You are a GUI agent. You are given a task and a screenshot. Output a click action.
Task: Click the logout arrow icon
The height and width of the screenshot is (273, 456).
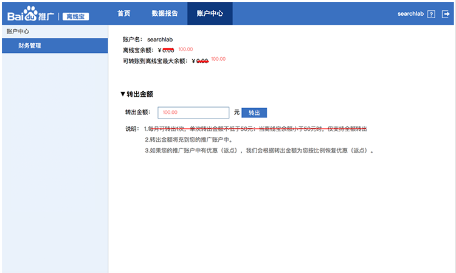(x=446, y=14)
